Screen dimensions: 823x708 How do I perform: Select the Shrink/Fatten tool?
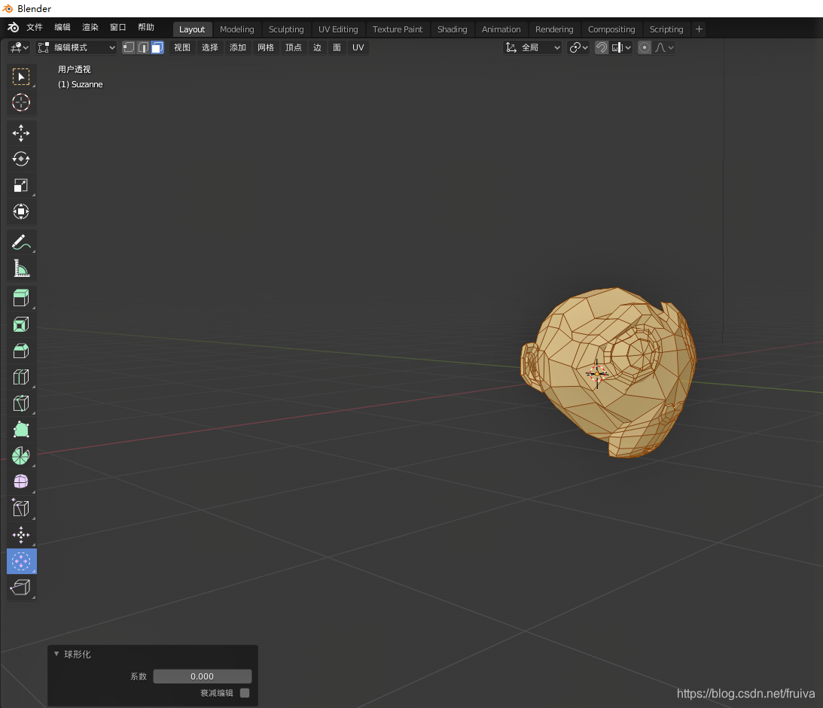(x=21, y=535)
